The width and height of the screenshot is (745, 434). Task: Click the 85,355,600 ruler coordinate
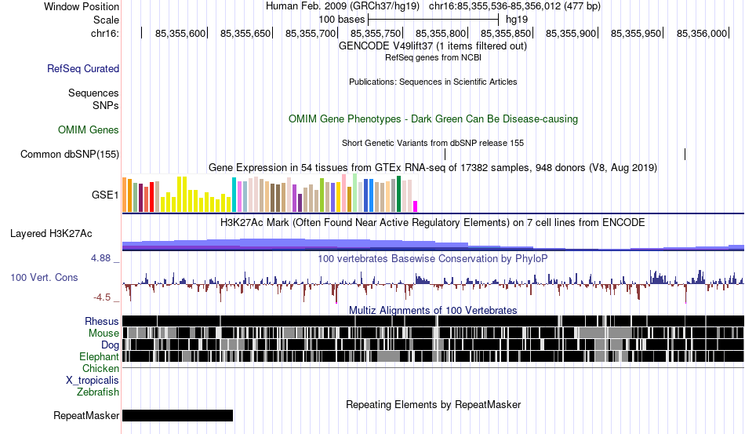click(x=180, y=33)
